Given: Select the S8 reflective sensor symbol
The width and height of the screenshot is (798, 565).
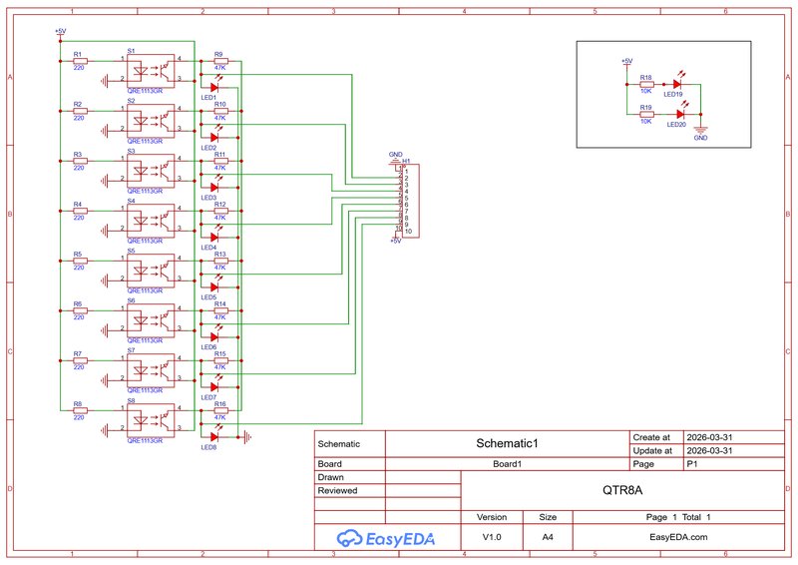Looking at the screenshot, I should click(x=151, y=420).
